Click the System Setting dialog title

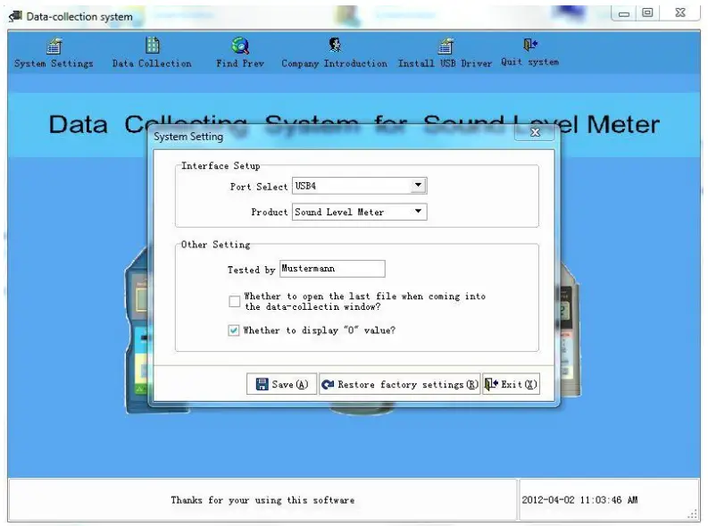(188, 137)
